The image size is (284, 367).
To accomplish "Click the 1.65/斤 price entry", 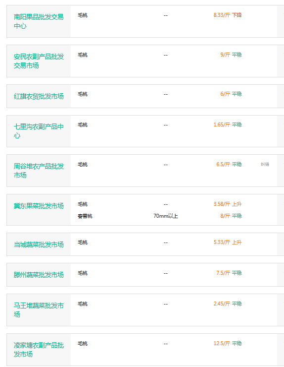I will [x=228, y=125].
